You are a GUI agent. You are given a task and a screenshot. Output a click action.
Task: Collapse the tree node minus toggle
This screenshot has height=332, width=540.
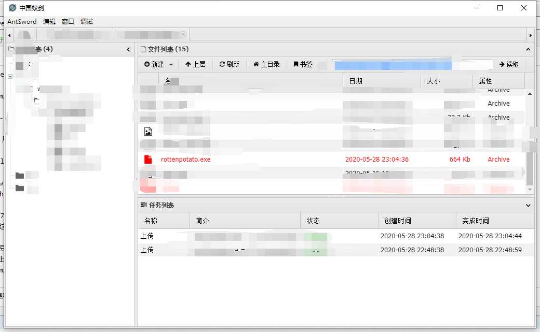[x=10, y=76]
